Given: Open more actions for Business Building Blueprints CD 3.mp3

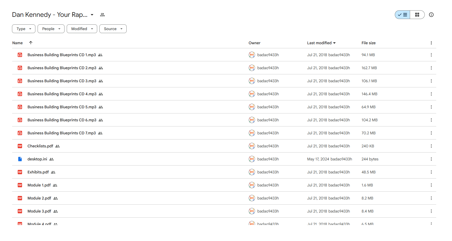Looking at the screenshot, I should click(431, 81).
